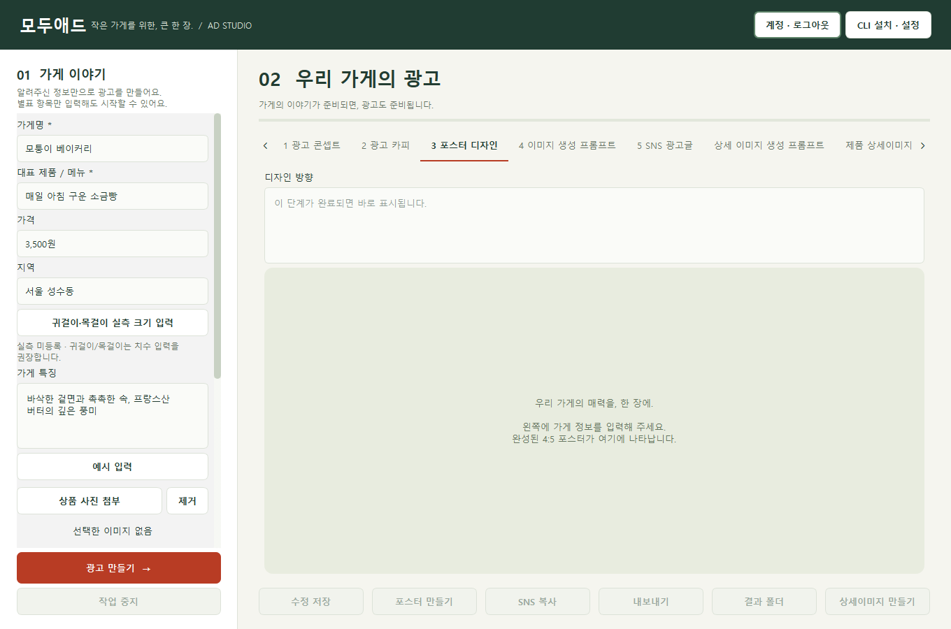The image size is (951, 629).
Task: Click the 수정 저장 button
Action: tap(311, 602)
